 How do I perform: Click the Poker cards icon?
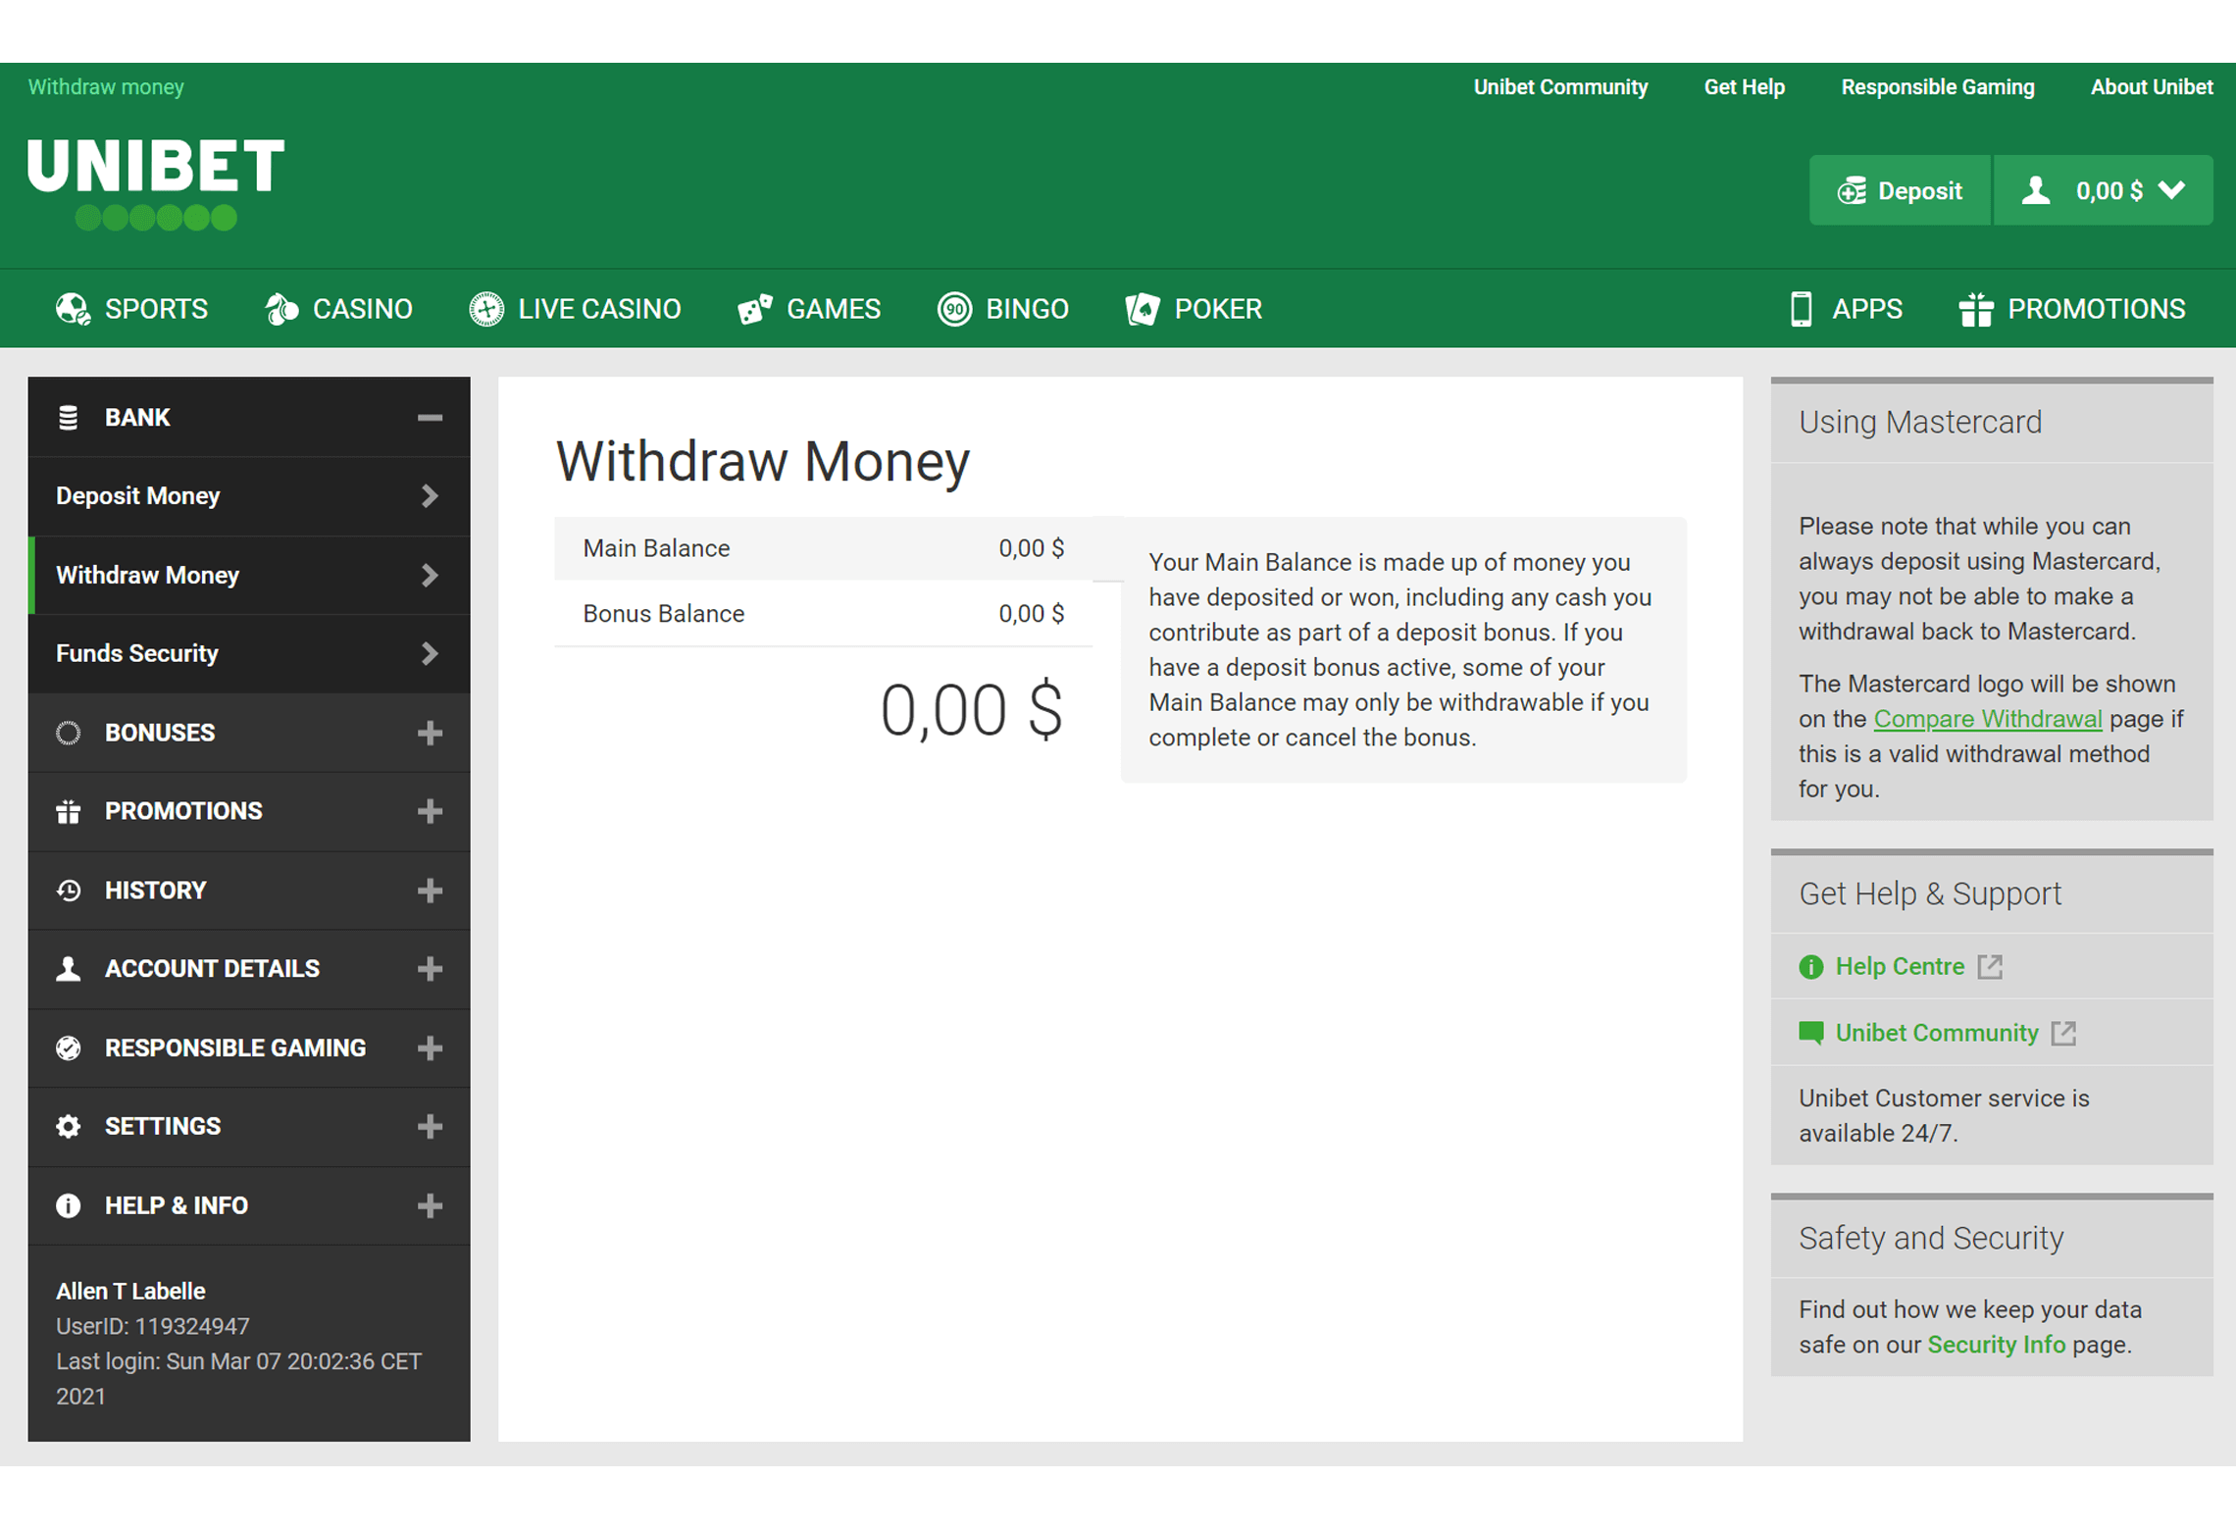tap(1143, 309)
